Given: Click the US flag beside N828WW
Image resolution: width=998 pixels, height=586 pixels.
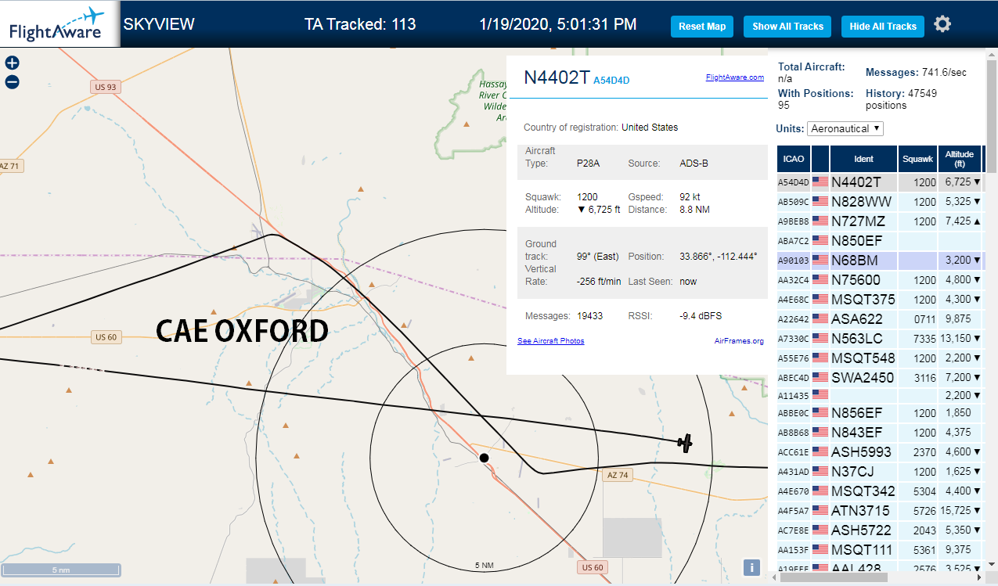Looking at the screenshot, I should tap(820, 202).
